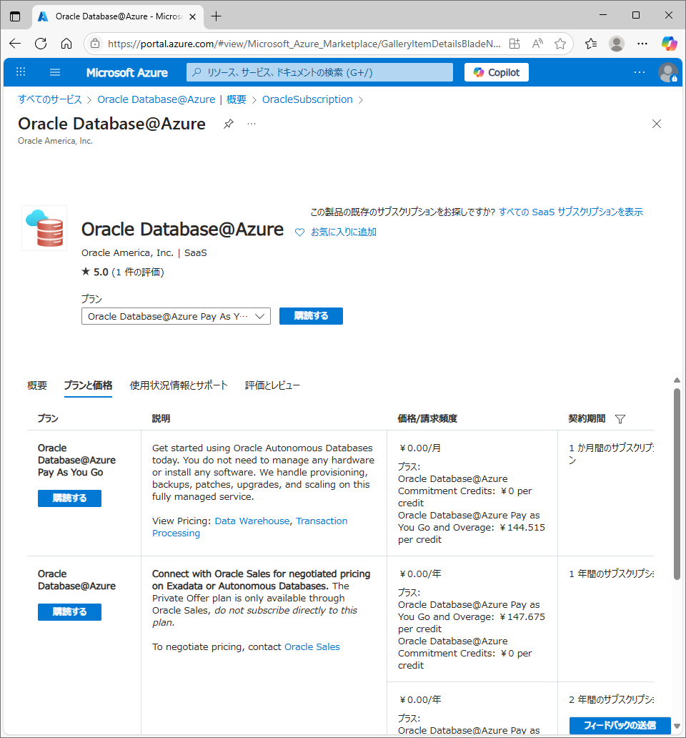Viewport: 686px width, 738px height.
Task: Open the Data Warehouse pricing link
Action: [252, 521]
